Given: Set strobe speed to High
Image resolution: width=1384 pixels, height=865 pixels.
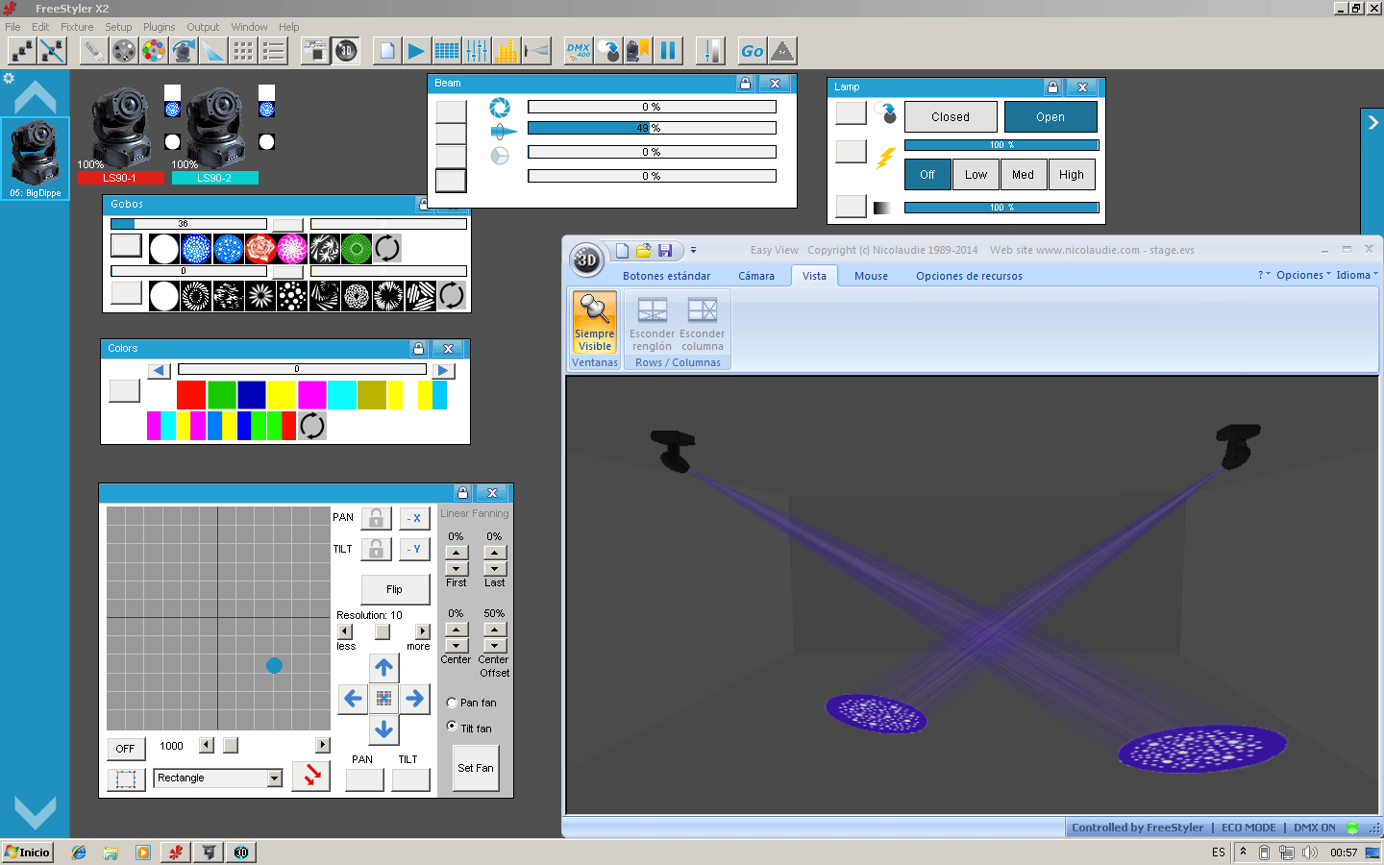Looking at the screenshot, I should (x=1072, y=175).
